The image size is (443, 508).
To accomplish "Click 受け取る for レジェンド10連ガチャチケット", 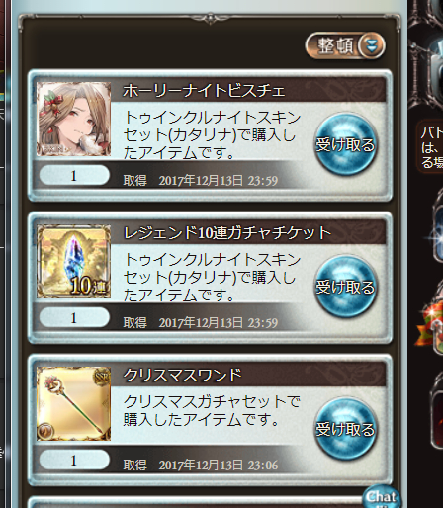I will point(345,287).
